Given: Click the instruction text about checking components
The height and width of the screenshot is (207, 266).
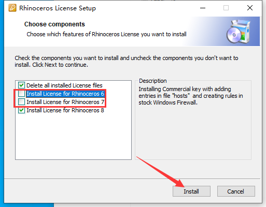Looking at the screenshot, I should point(127,61).
